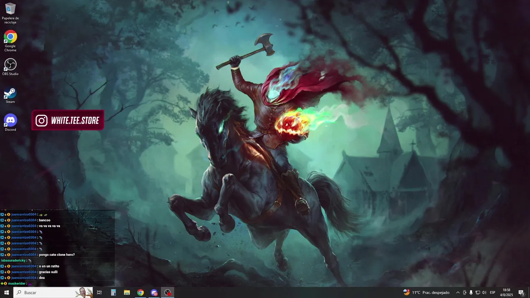Viewport: 530px width, 298px height.
Task: Click username 'labasuradericky' in chat
Action: [13, 260]
